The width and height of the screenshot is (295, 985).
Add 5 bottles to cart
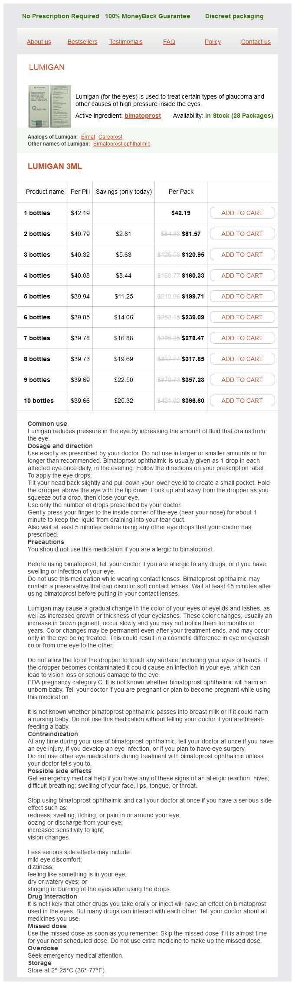point(242,296)
